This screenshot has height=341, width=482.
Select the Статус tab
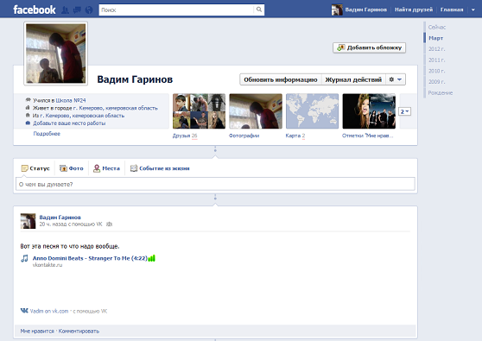(35, 168)
